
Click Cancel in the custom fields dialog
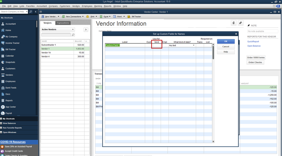click(x=226, y=47)
